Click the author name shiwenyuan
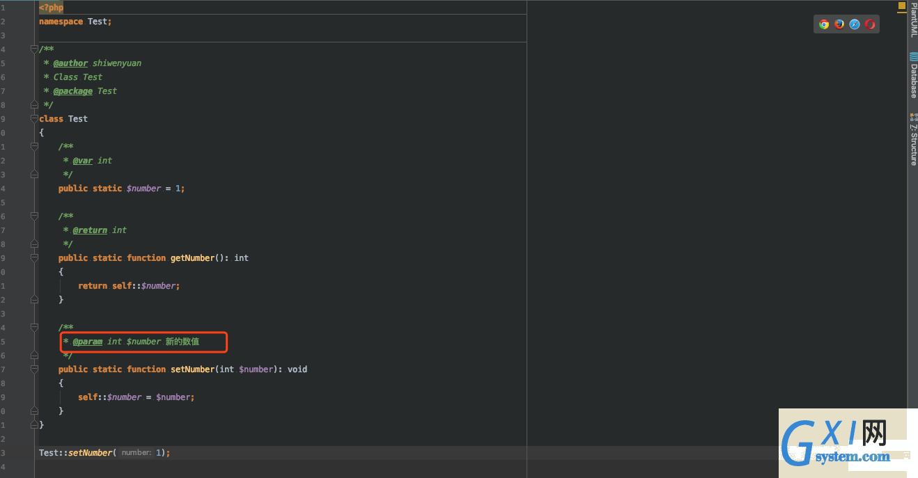 [x=117, y=63]
